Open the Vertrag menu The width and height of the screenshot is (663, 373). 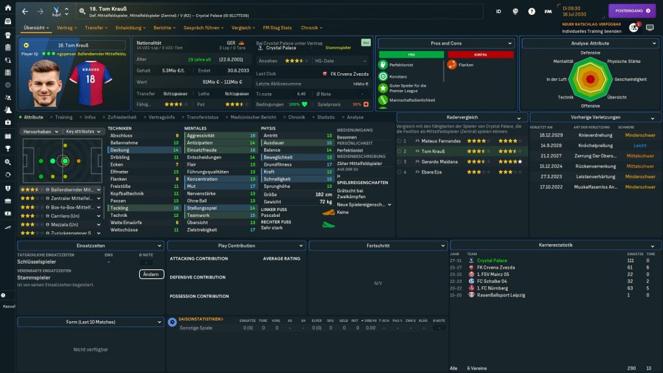66,28
